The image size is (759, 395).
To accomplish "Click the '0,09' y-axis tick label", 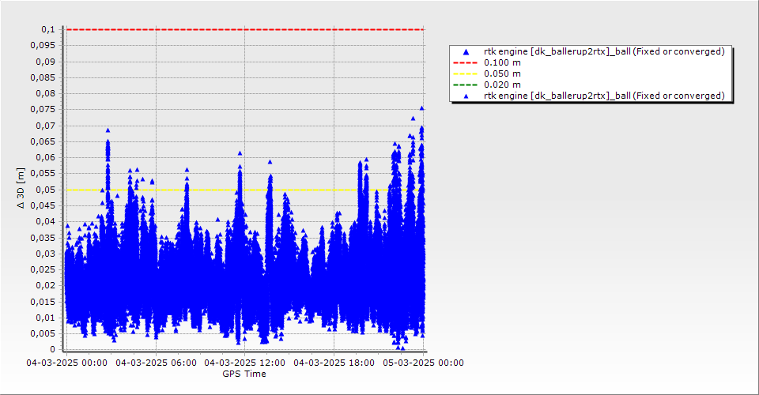I will coord(46,62).
